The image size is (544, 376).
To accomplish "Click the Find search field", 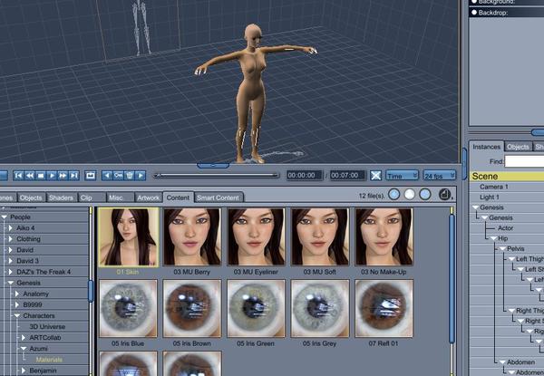I will coord(524,161).
